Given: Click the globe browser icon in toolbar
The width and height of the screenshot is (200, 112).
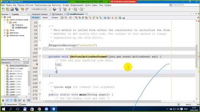Looking at the screenshot, I should [54, 9].
